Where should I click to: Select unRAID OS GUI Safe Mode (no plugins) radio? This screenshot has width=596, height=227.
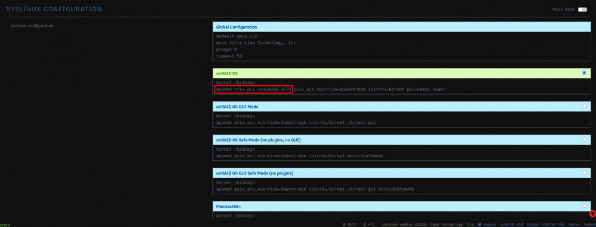[x=584, y=173]
